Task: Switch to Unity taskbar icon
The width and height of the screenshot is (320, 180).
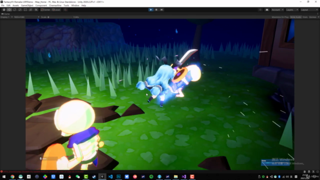Action: coord(102,176)
